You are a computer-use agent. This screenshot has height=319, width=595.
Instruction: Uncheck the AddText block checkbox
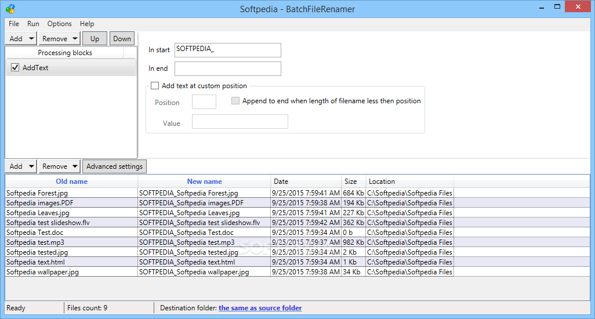point(15,67)
